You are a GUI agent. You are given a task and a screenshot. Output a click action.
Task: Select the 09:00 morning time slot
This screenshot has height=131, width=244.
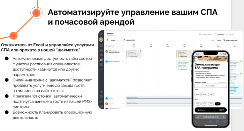198,95
